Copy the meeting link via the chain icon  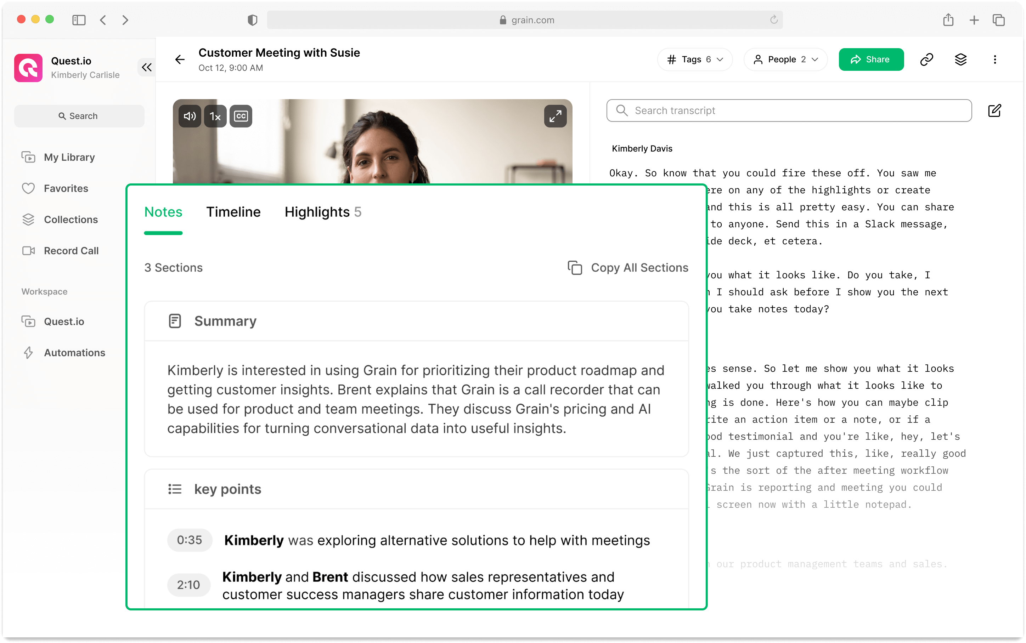(926, 59)
